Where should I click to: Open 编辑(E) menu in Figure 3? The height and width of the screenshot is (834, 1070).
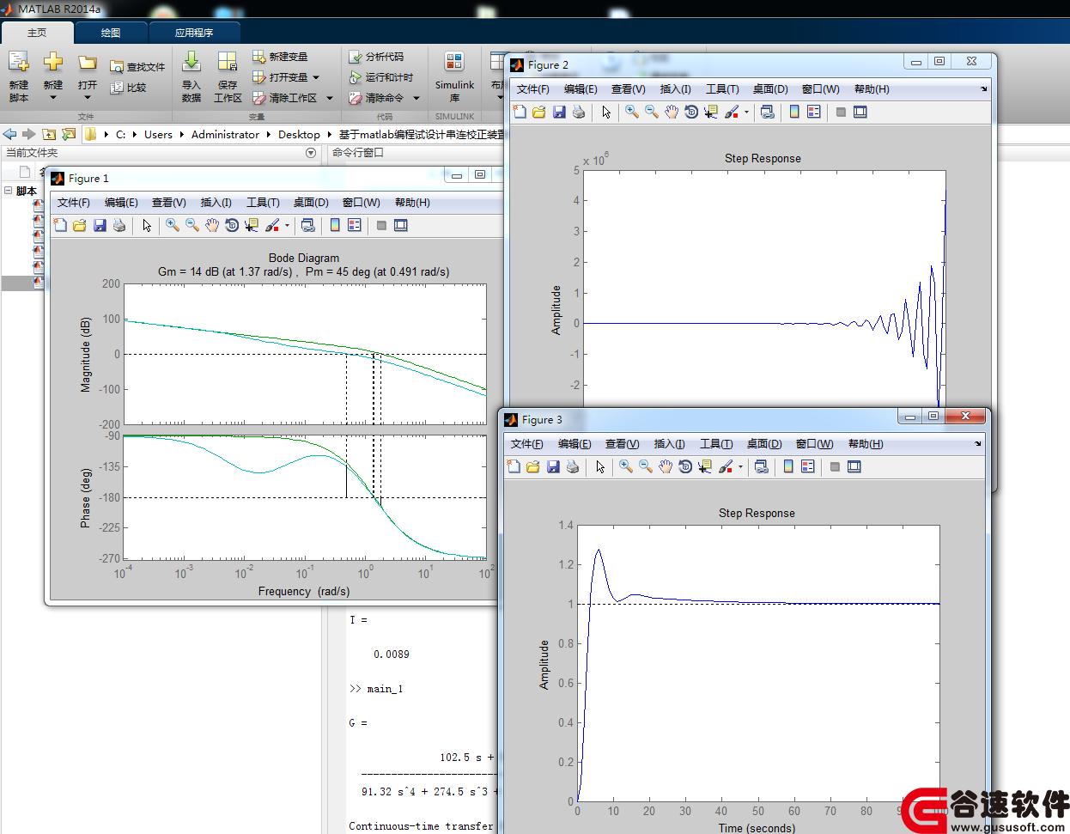pos(575,444)
